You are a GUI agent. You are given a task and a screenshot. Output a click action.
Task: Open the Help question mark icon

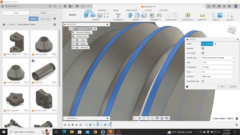point(229,6)
